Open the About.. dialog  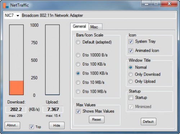(x=12, y=125)
